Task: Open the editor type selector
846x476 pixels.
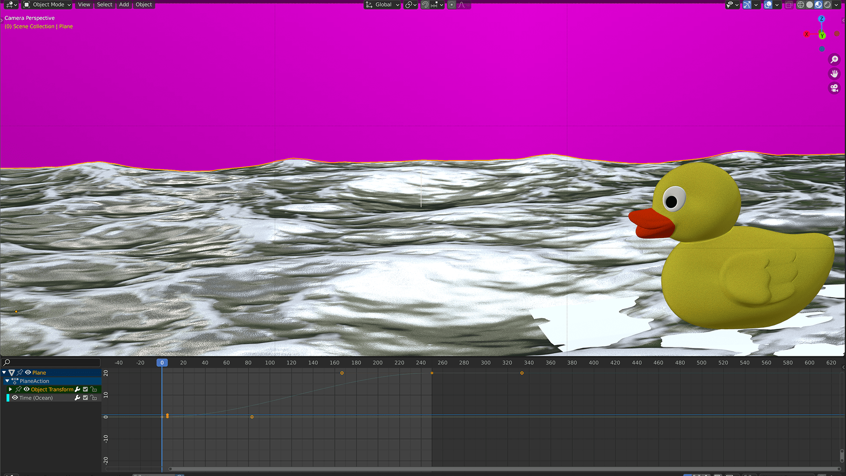Action: coord(11,4)
